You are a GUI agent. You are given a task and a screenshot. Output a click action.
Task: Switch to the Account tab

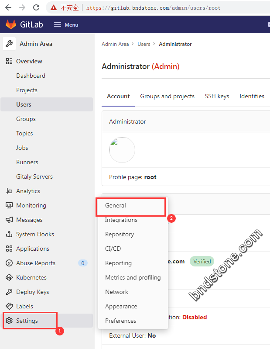tap(118, 97)
